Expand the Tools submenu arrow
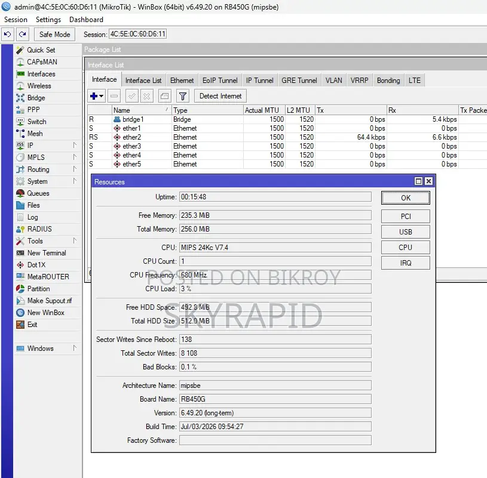This screenshot has width=487, height=478. click(x=75, y=240)
